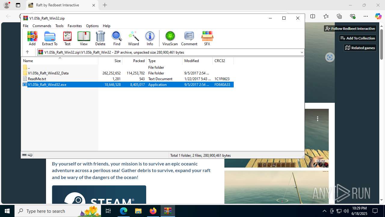
Task: Expand the archive path dropdown
Action: [302, 52]
